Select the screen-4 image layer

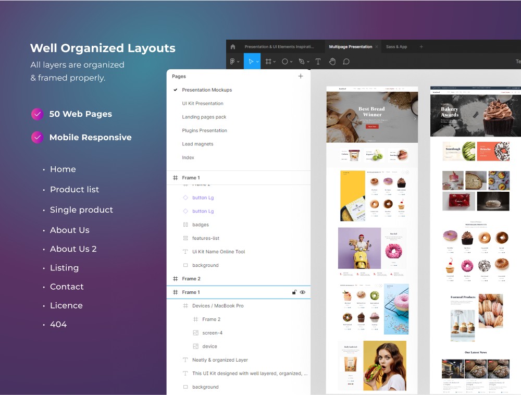tap(212, 333)
